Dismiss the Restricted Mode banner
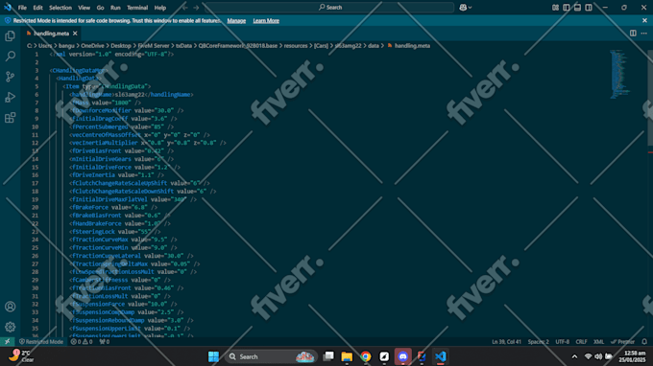 click(644, 20)
